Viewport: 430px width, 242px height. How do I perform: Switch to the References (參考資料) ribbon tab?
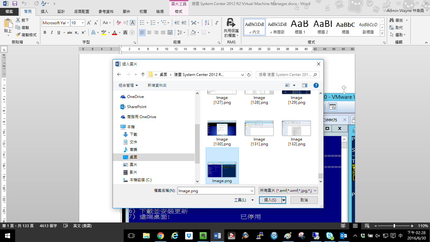point(106,12)
